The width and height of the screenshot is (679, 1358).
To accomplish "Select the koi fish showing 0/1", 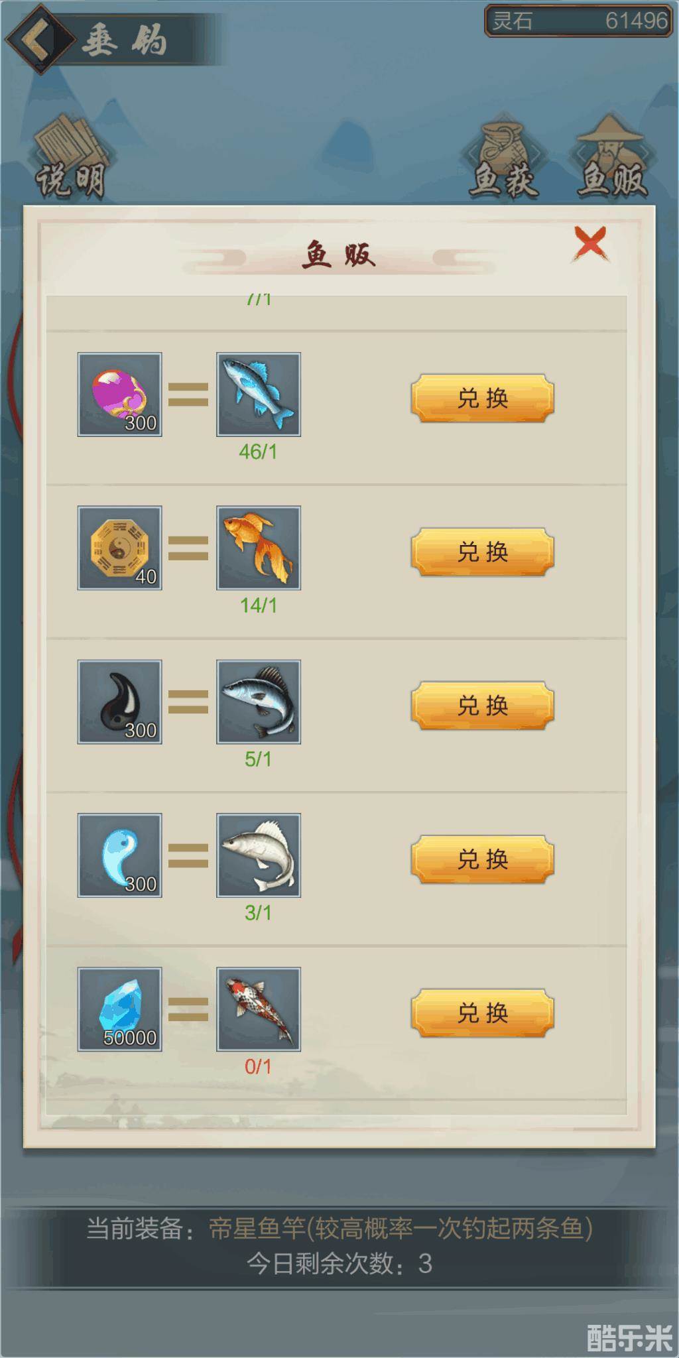I will (x=259, y=1010).
